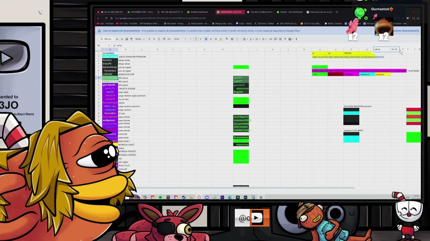Select the paint format tool
The image size is (430, 241).
pyautogui.click(x=131, y=39)
